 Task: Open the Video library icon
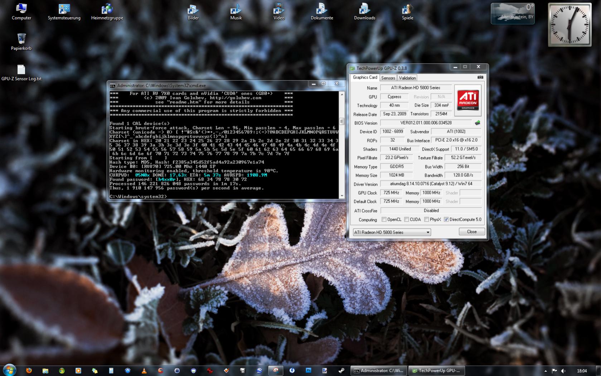[x=279, y=11]
